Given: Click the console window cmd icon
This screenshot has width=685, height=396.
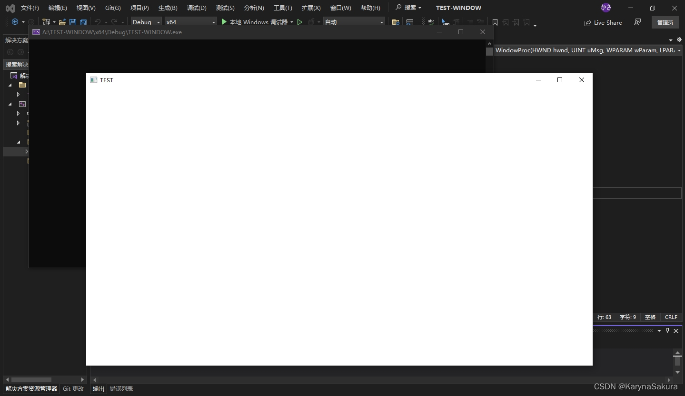Looking at the screenshot, I should point(36,32).
